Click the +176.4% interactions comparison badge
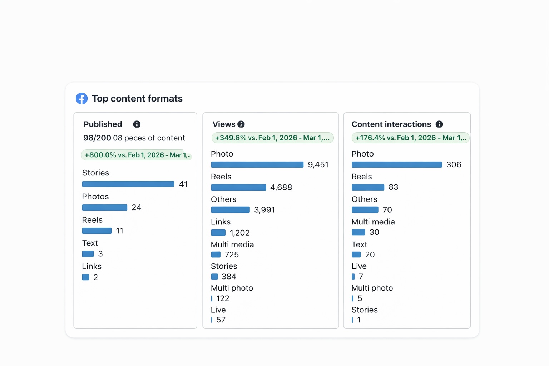Image resolution: width=549 pixels, height=366 pixels. point(410,138)
